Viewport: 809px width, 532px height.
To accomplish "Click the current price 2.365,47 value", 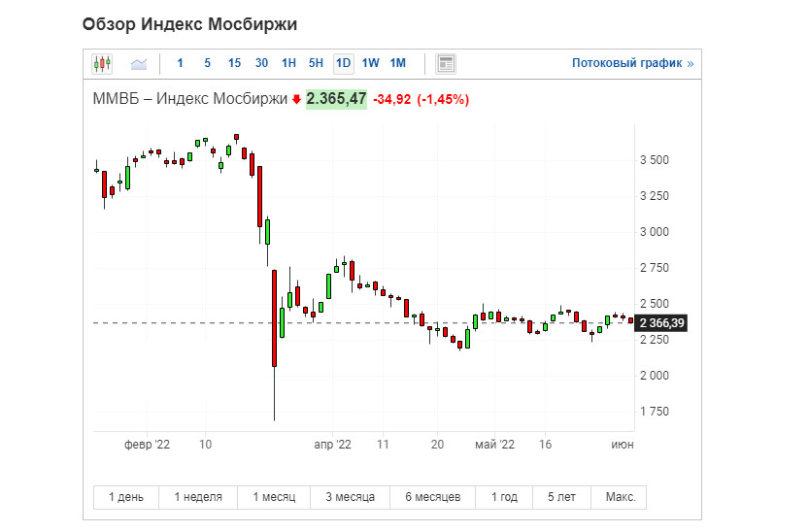I will 336,98.
